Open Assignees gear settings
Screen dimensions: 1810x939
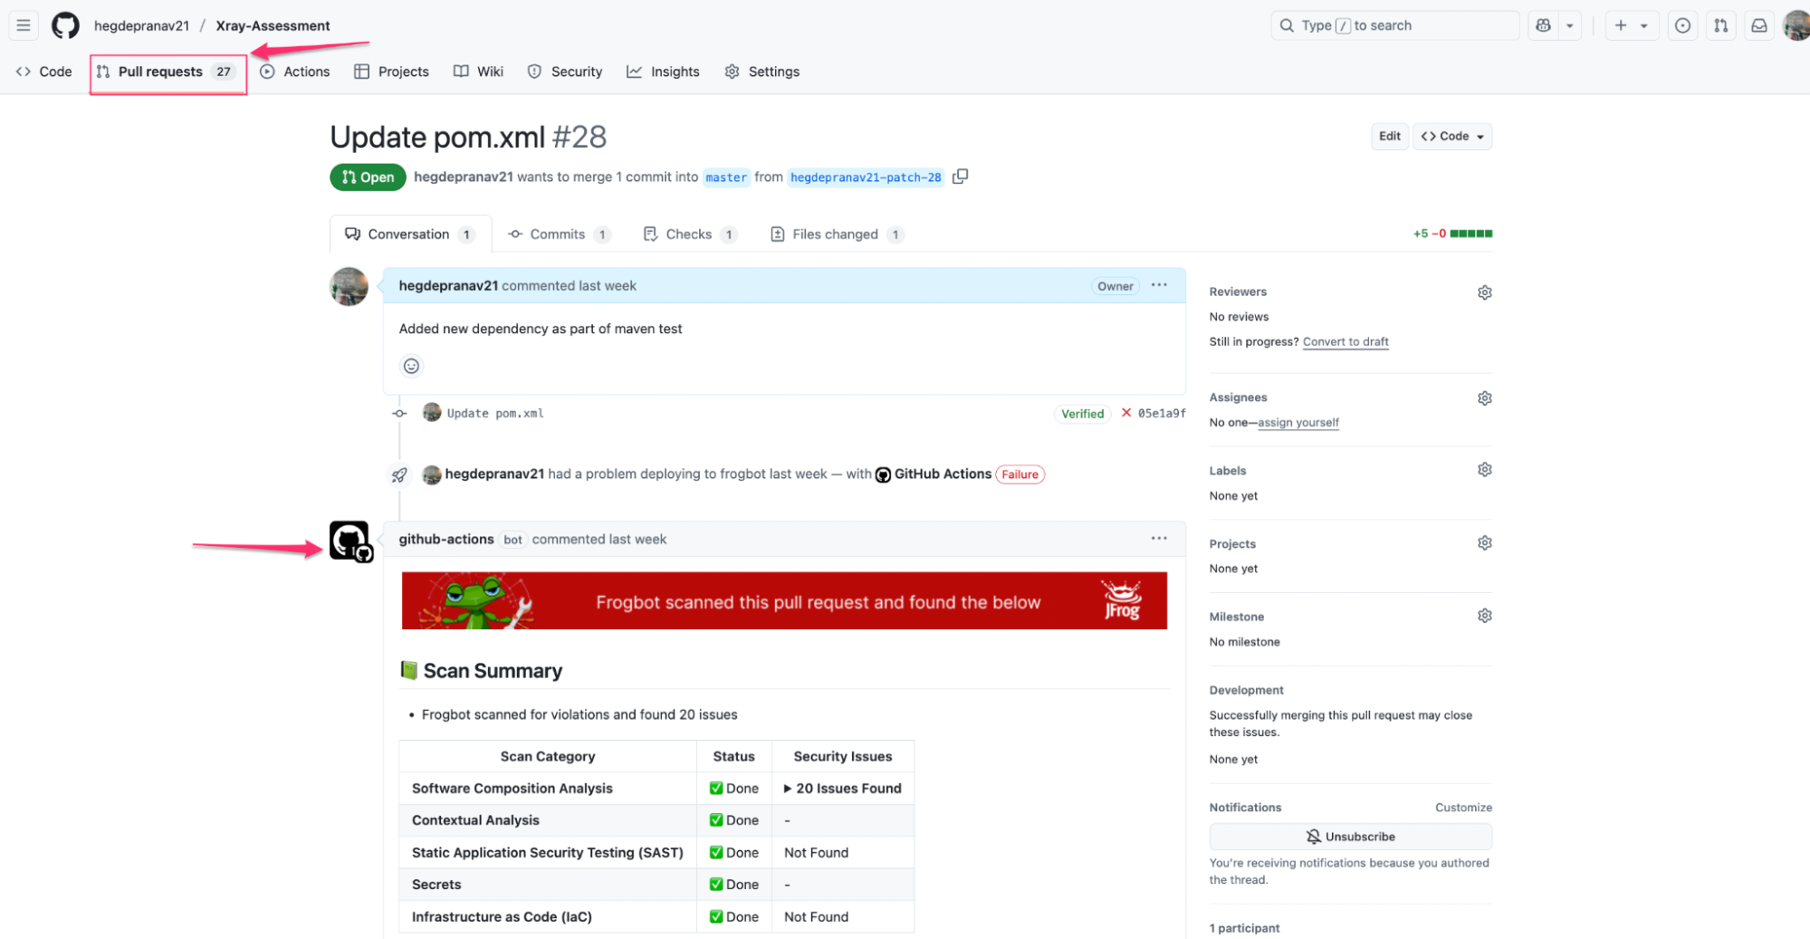pyautogui.click(x=1484, y=398)
